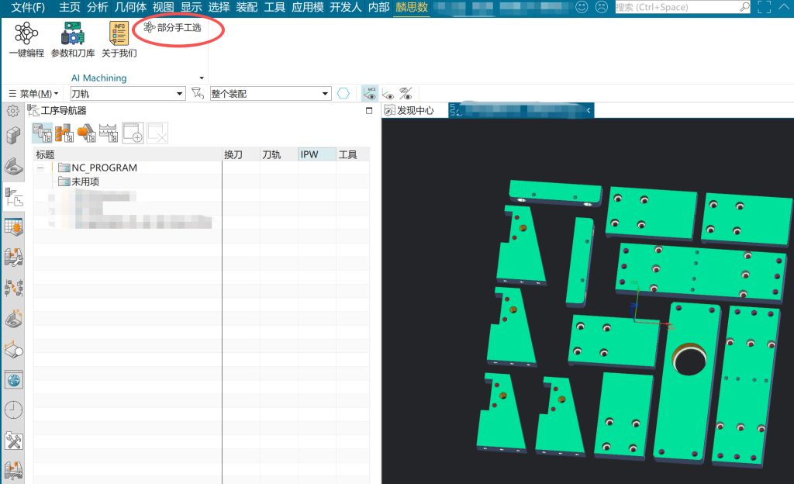Open the web browser globe sidebar icon
This screenshot has width=794, height=484.
[x=13, y=380]
